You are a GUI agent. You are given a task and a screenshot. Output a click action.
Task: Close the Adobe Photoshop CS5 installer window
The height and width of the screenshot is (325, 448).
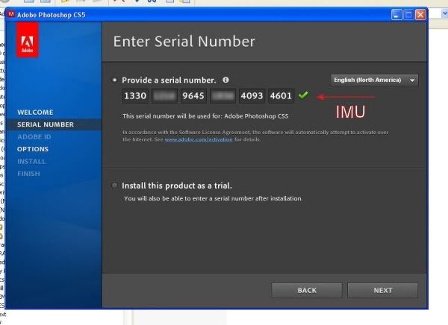(x=420, y=14)
